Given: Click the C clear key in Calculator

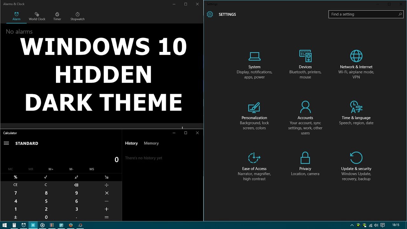Looking at the screenshot, I should (46, 185).
